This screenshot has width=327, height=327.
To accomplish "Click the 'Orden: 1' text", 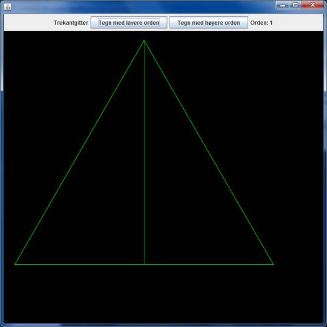I will (x=261, y=23).
